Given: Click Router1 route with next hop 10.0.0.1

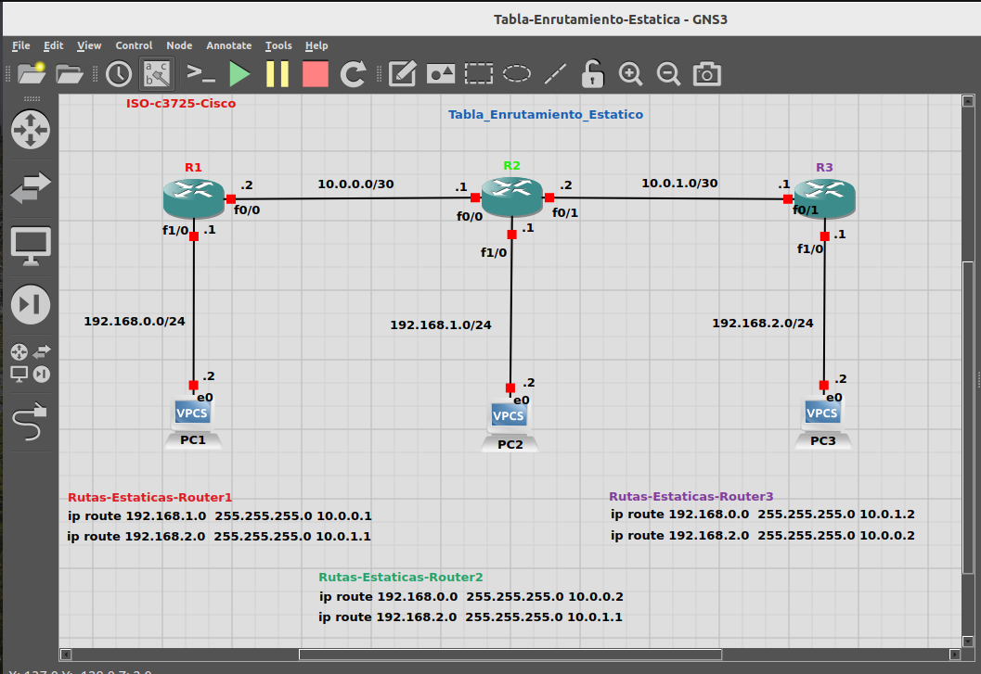Looking at the screenshot, I should click(x=220, y=516).
